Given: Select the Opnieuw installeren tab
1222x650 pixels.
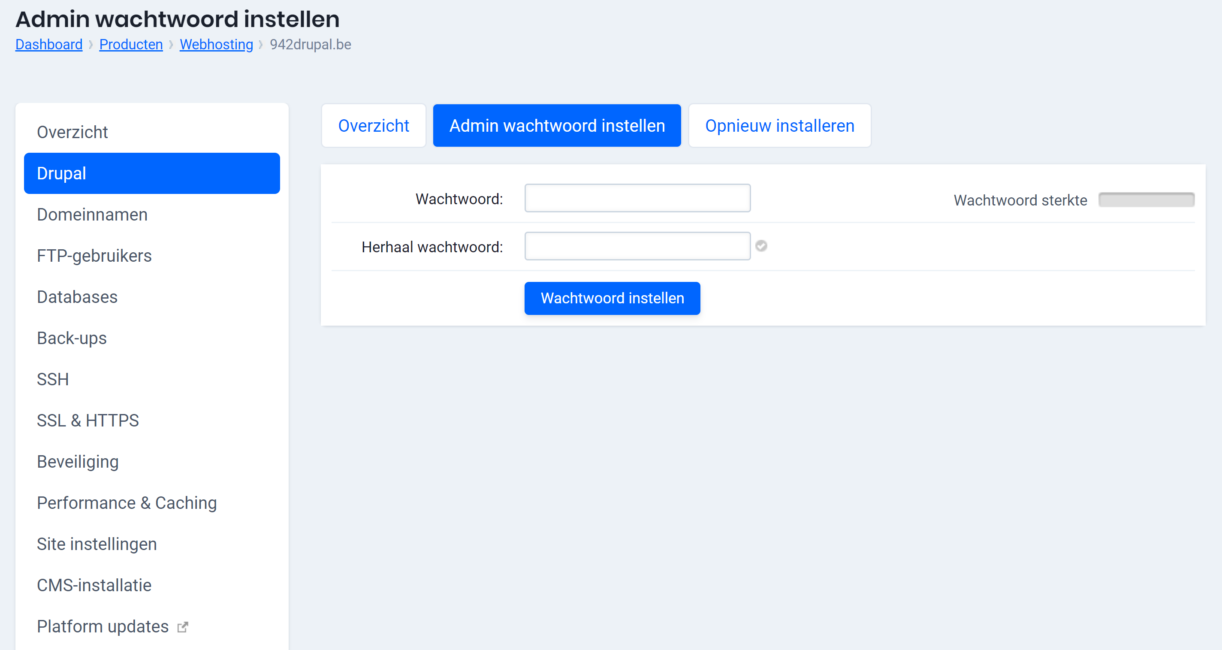Looking at the screenshot, I should (x=780, y=126).
